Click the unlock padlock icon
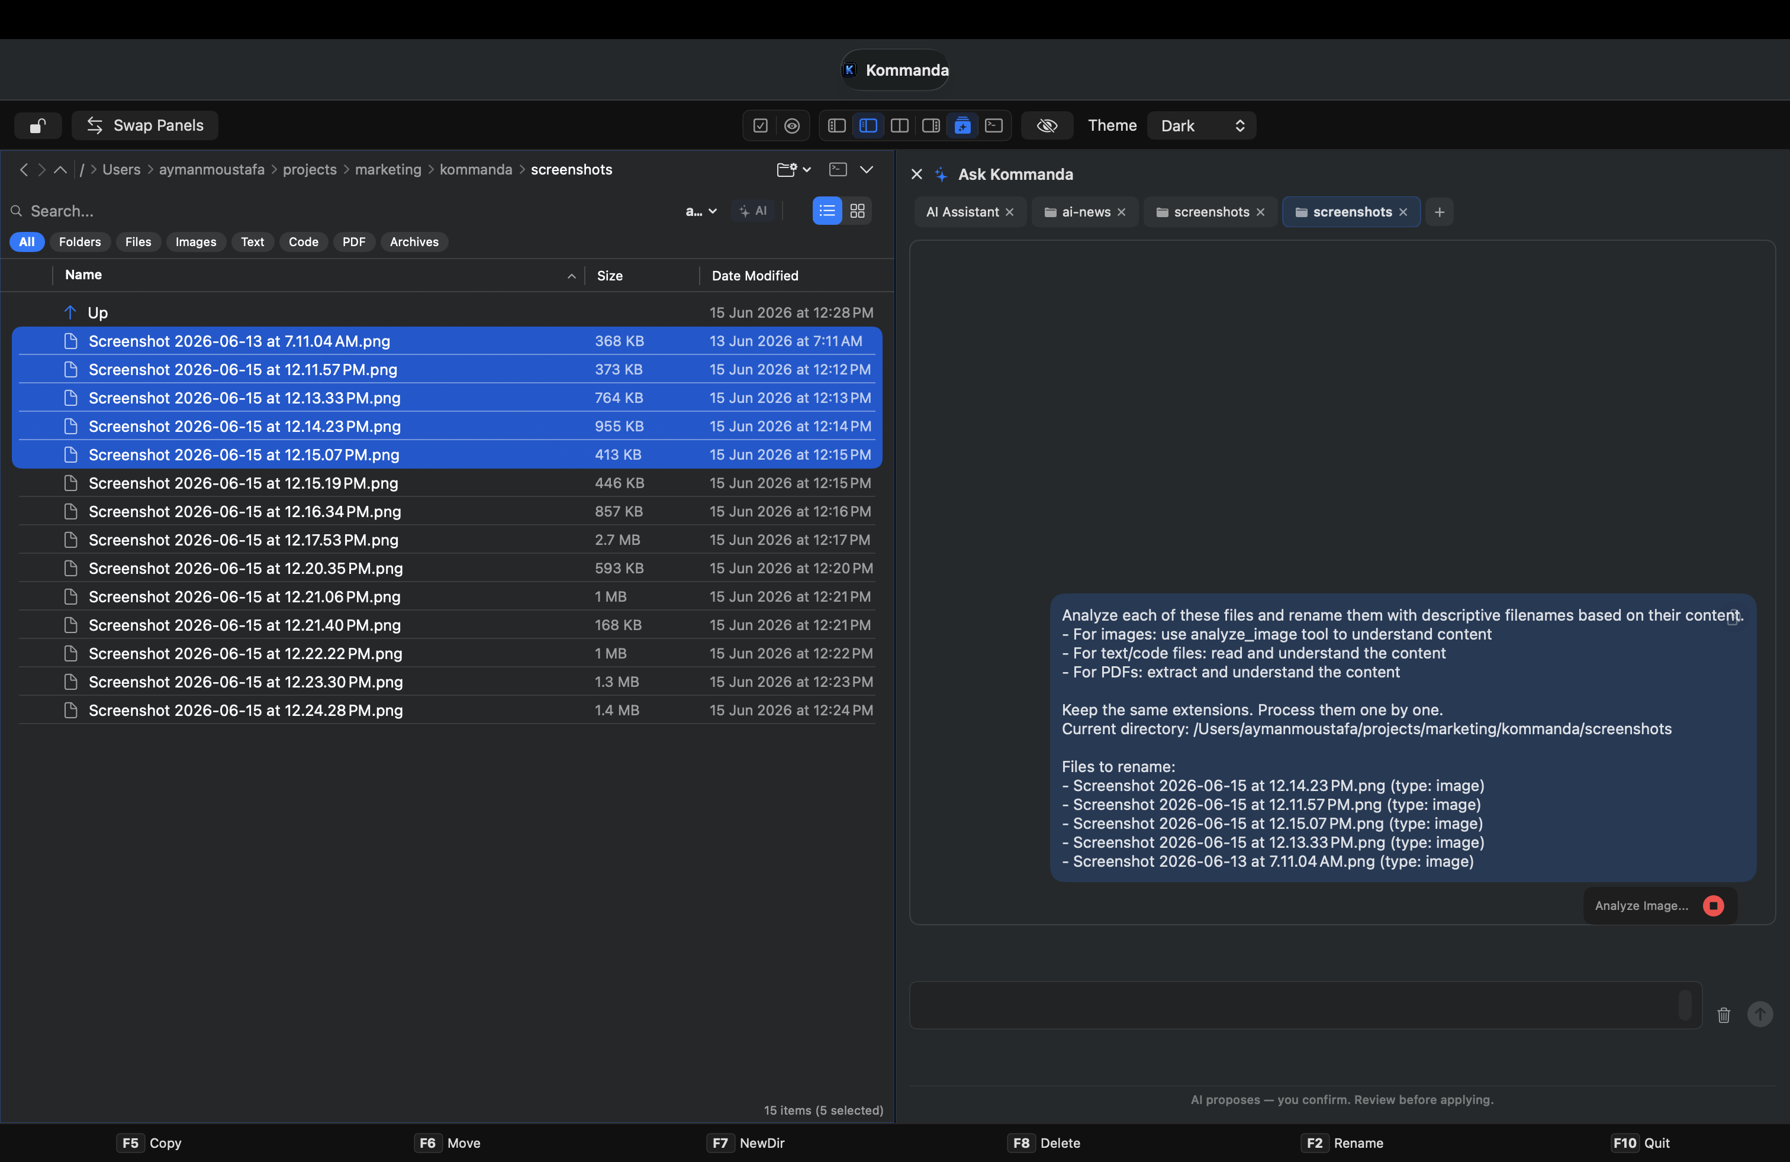 38,125
